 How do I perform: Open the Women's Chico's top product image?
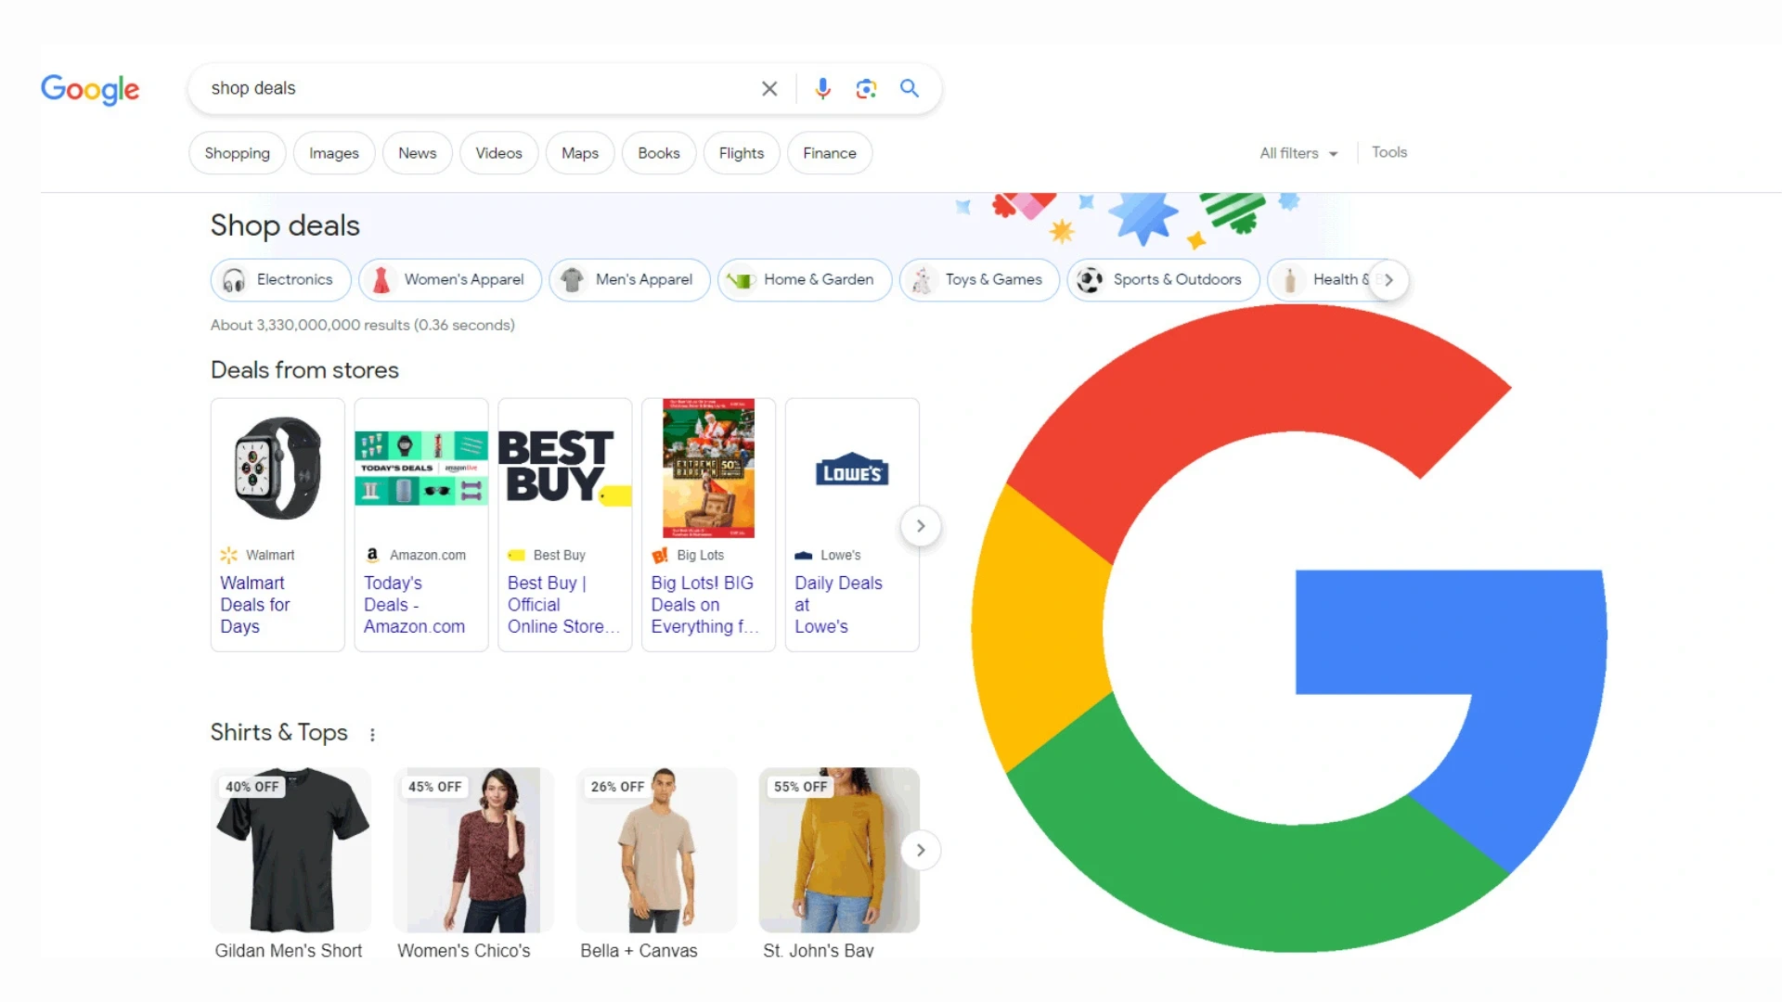pos(473,850)
